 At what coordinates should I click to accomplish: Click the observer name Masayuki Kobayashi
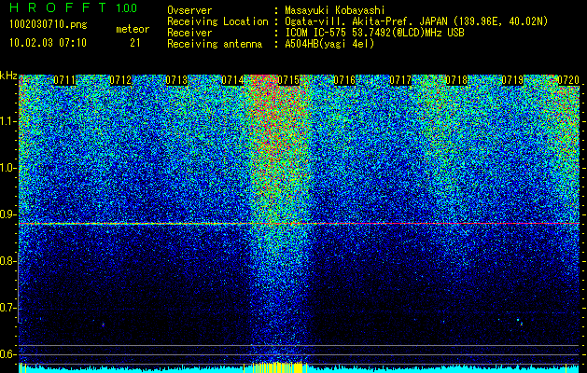click(x=334, y=10)
